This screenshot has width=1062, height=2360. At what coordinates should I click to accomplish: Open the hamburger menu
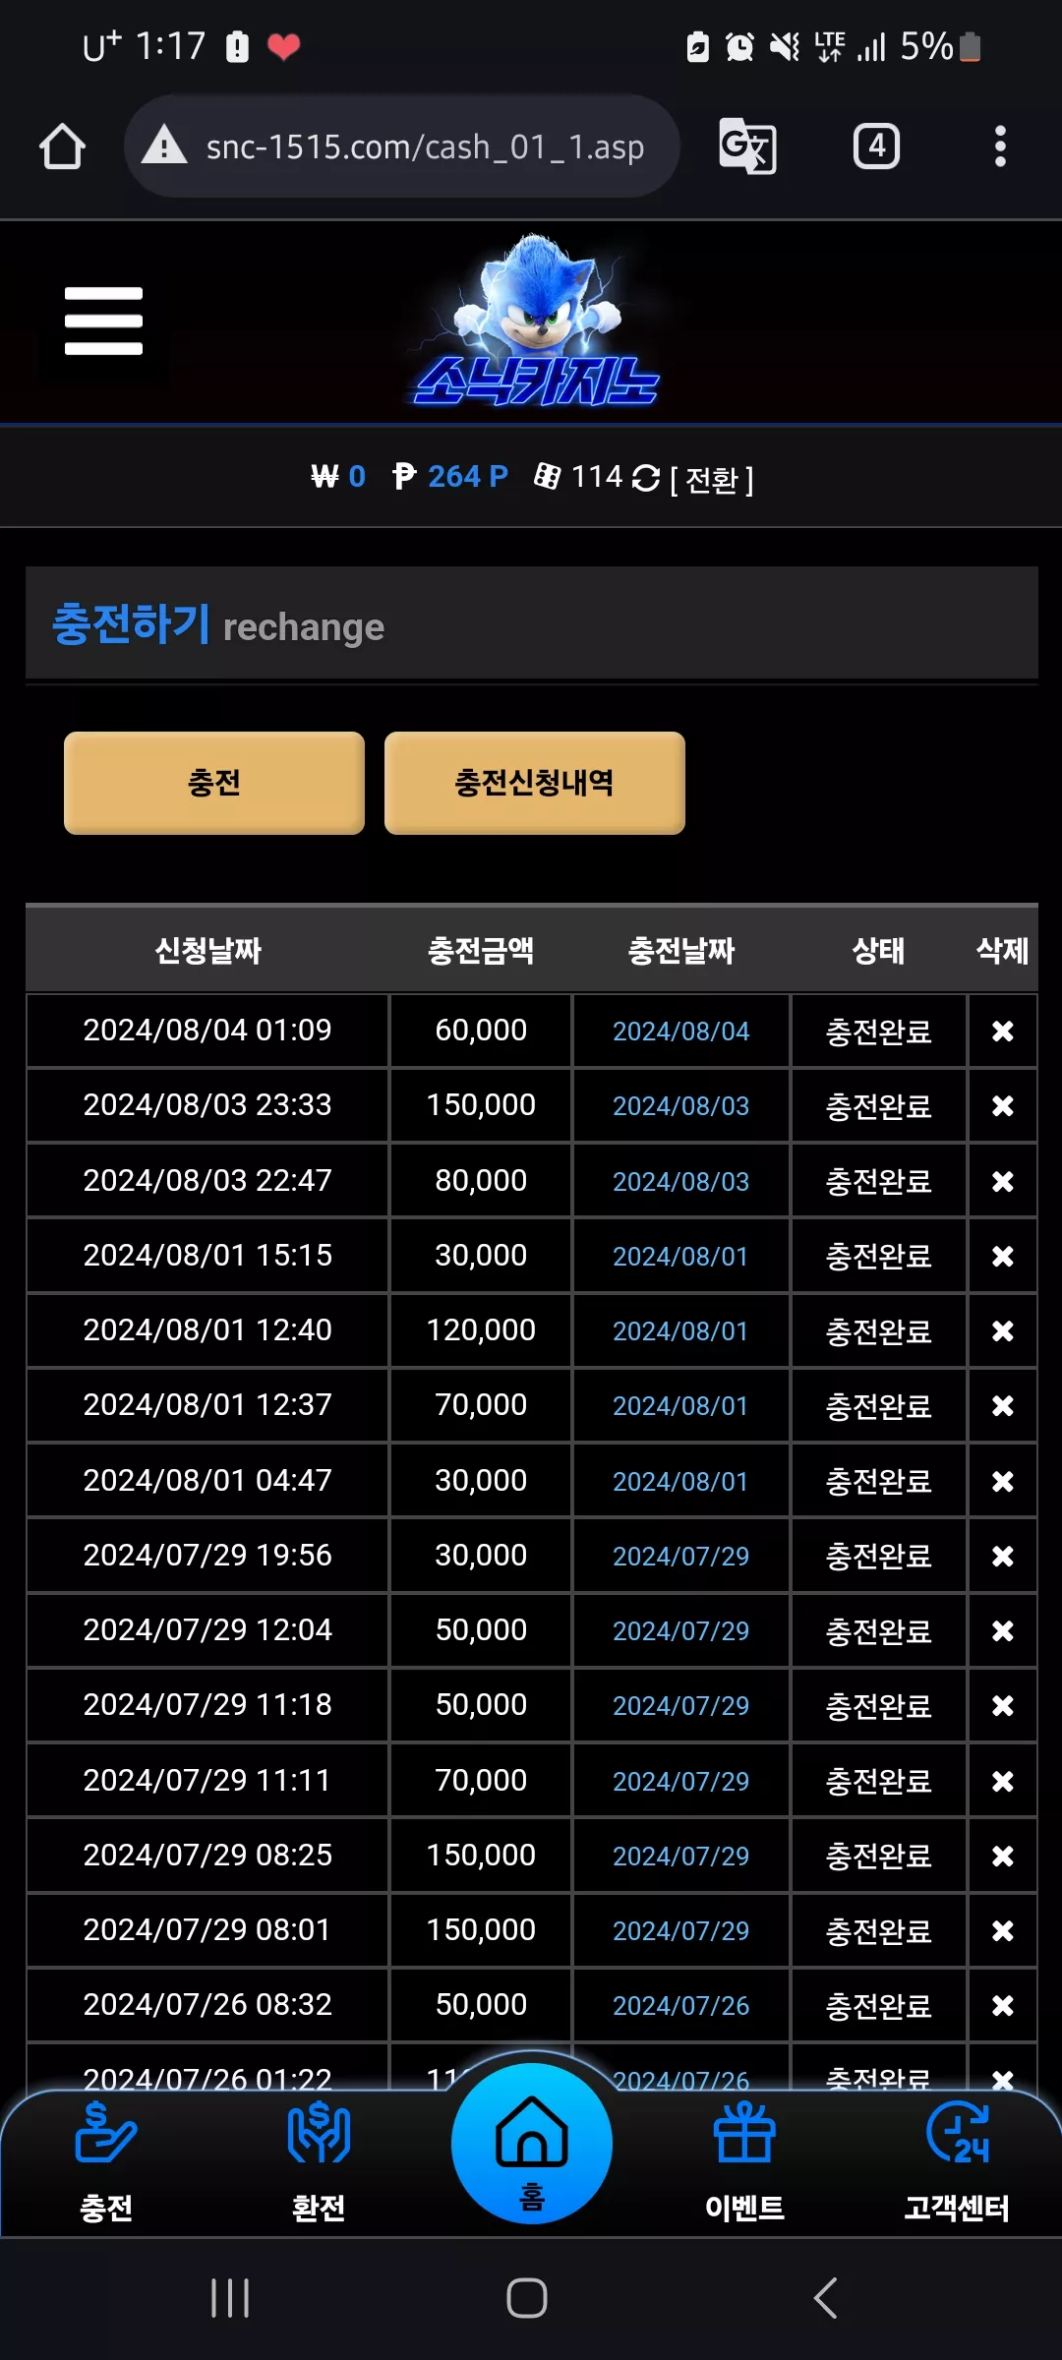pos(103,321)
